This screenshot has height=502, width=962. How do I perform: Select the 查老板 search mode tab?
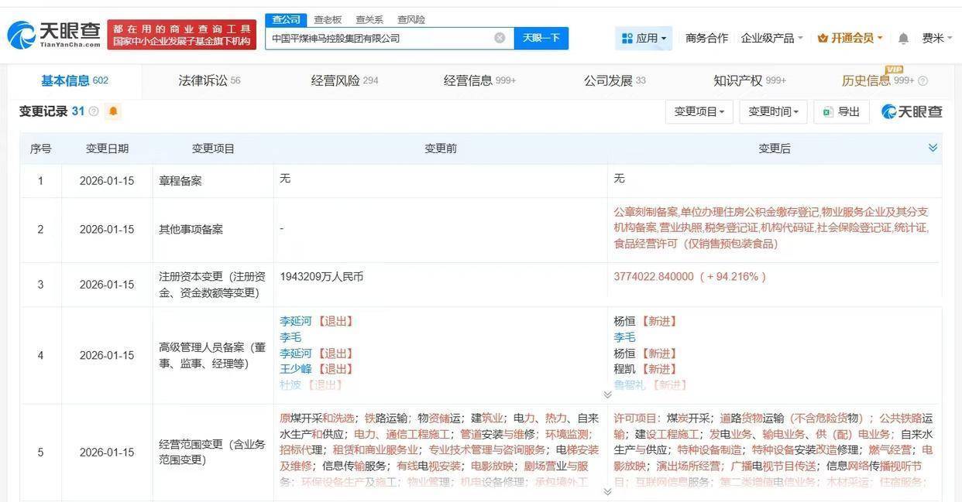tap(328, 19)
